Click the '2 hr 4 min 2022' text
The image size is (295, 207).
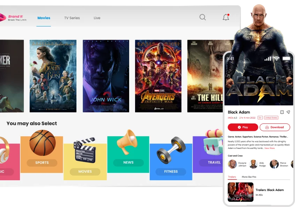pyautogui.click(x=247, y=118)
